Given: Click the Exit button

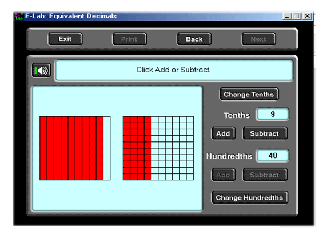Looking at the screenshot, I should coord(65,39).
